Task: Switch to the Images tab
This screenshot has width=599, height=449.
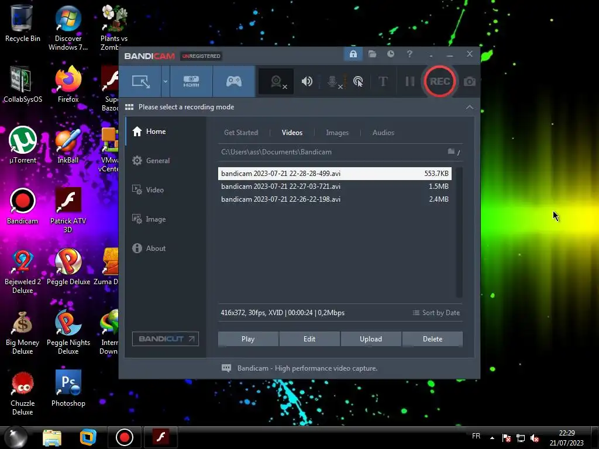Action: pos(338,133)
